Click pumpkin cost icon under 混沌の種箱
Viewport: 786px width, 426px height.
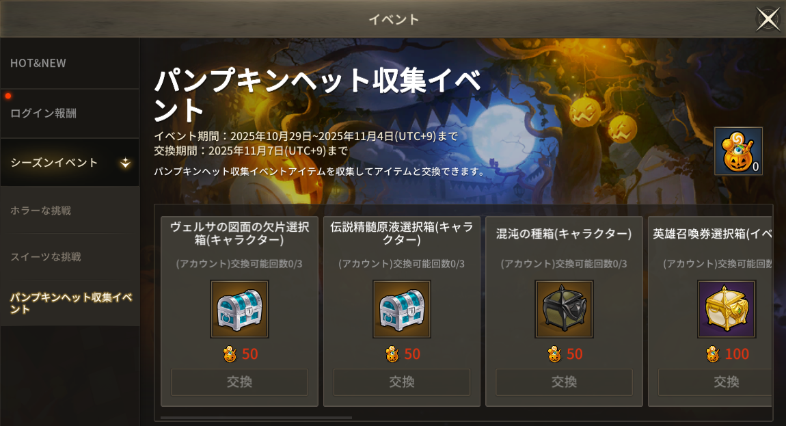554,354
